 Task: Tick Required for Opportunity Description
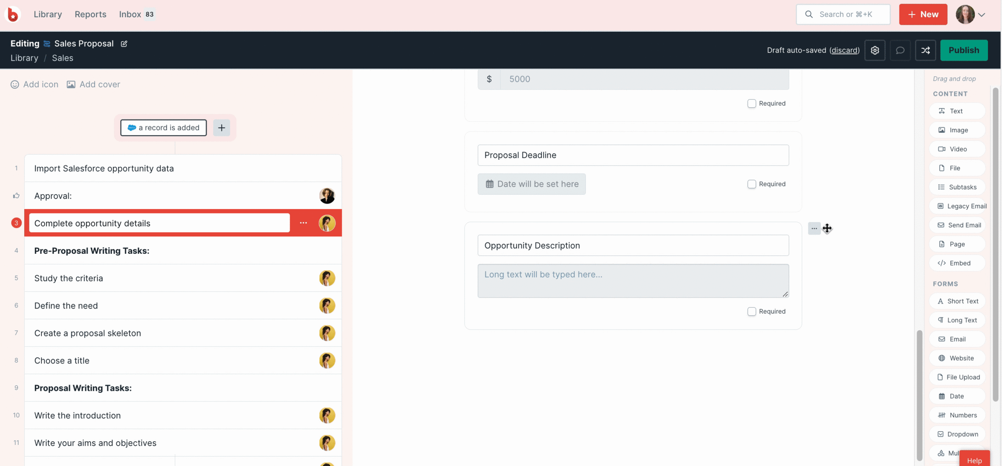tap(751, 311)
